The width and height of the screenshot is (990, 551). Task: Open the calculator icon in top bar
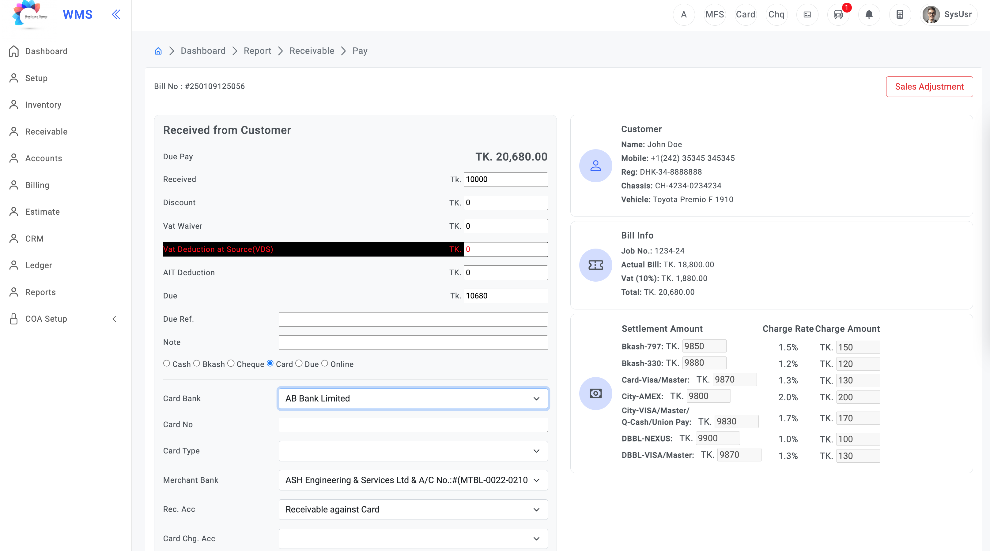(x=900, y=15)
